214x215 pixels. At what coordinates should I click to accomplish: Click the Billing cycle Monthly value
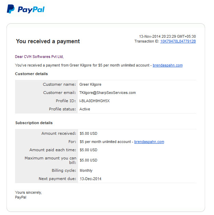[86, 170]
